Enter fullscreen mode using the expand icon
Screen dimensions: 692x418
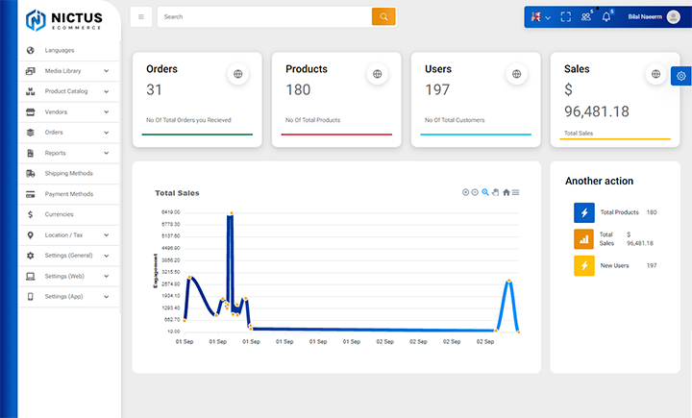[x=566, y=16]
